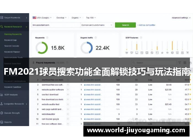
Task: Select Ranking Keywords in the sidebar
Action: [x=13, y=34]
